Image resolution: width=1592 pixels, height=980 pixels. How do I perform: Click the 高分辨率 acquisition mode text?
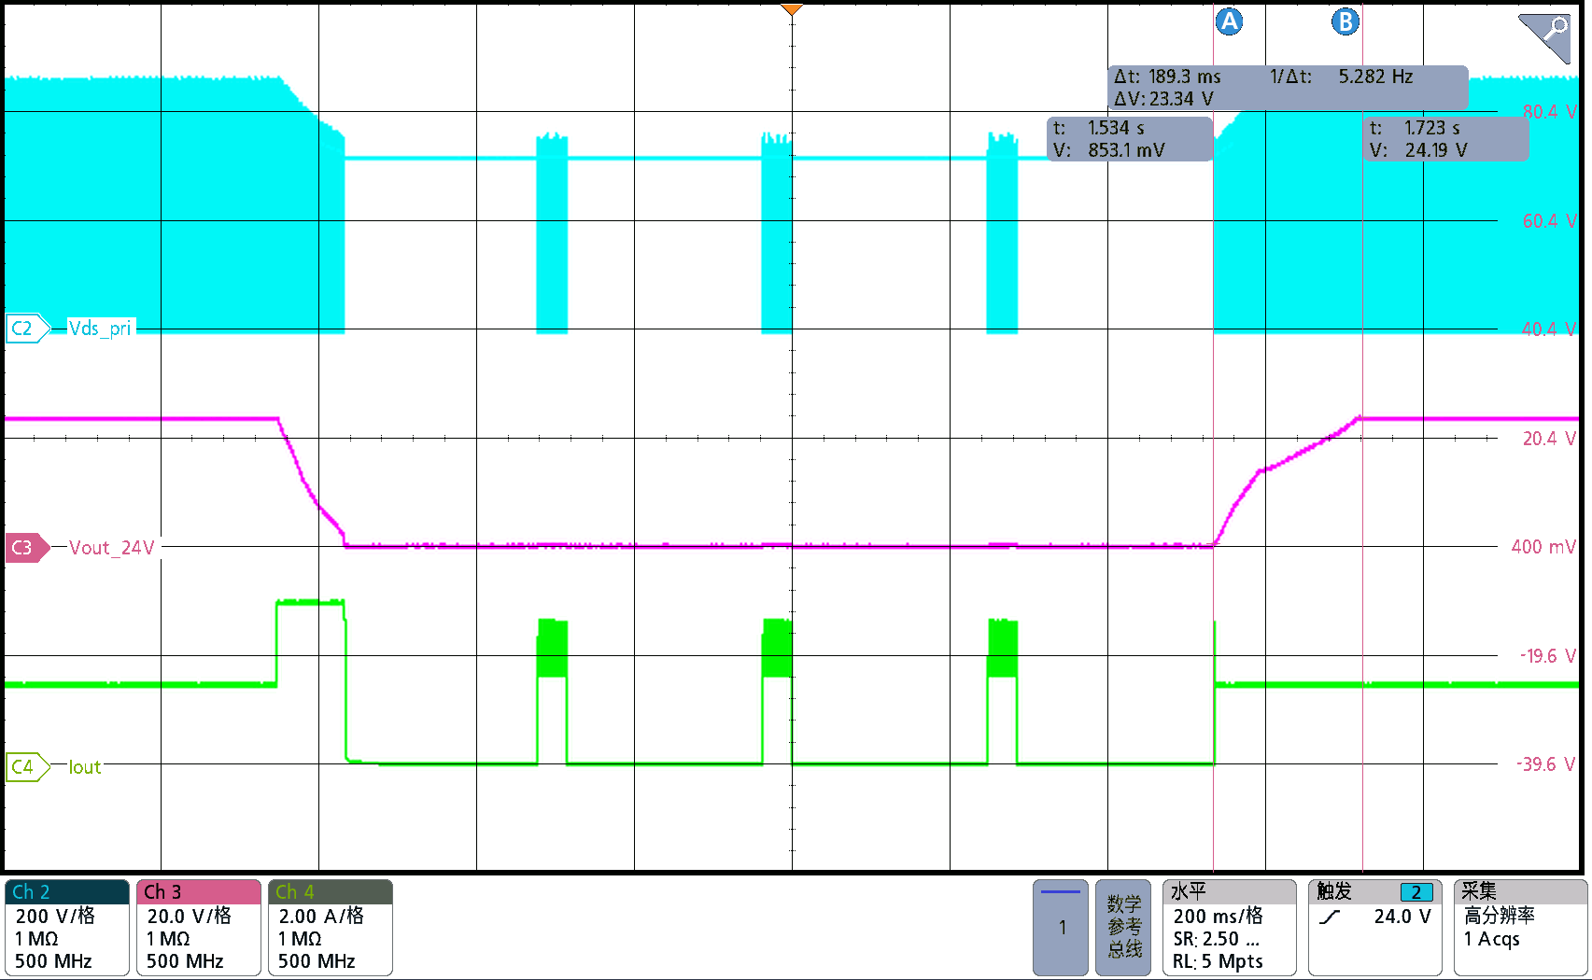coord(1499,917)
